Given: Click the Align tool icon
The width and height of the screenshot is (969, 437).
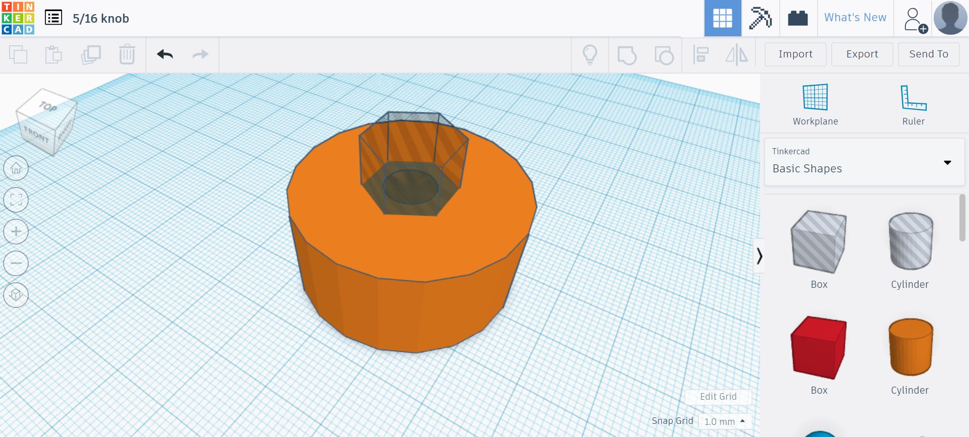Looking at the screenshot, I should [x=701, y=54].
